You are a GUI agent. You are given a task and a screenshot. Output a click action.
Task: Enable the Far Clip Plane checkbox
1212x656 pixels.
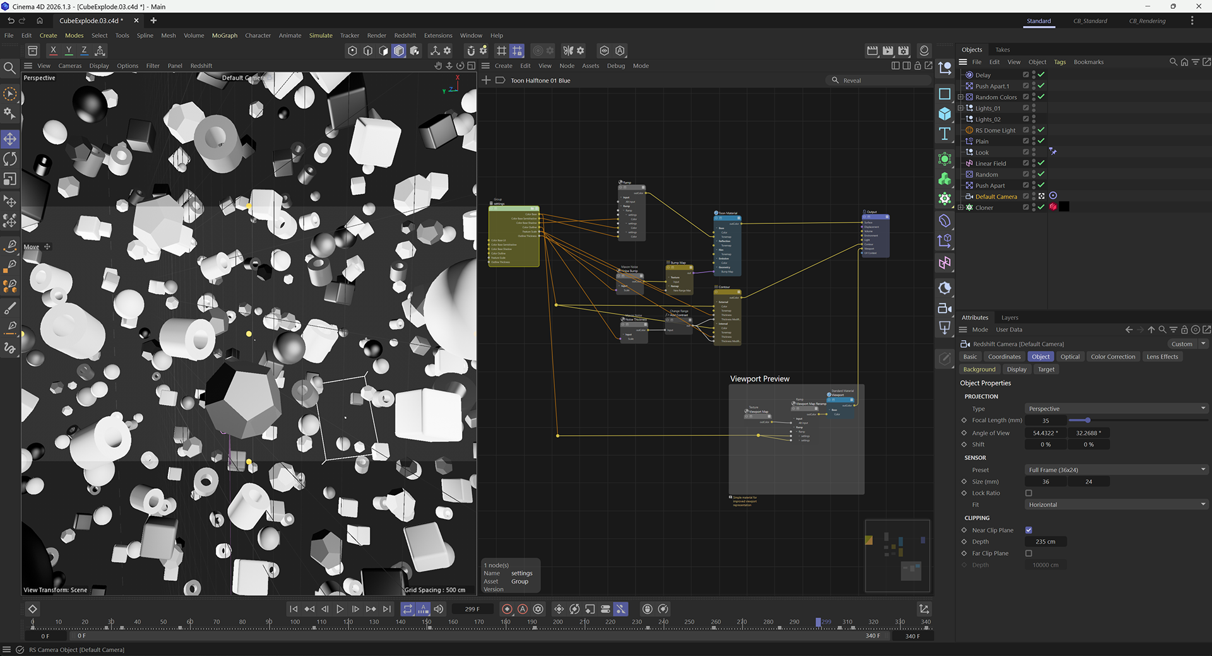[1028, 553]
